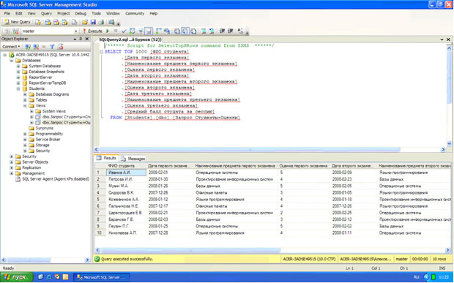Click the Object Explorer pin auto-hide icon

[x=81, y=39]
